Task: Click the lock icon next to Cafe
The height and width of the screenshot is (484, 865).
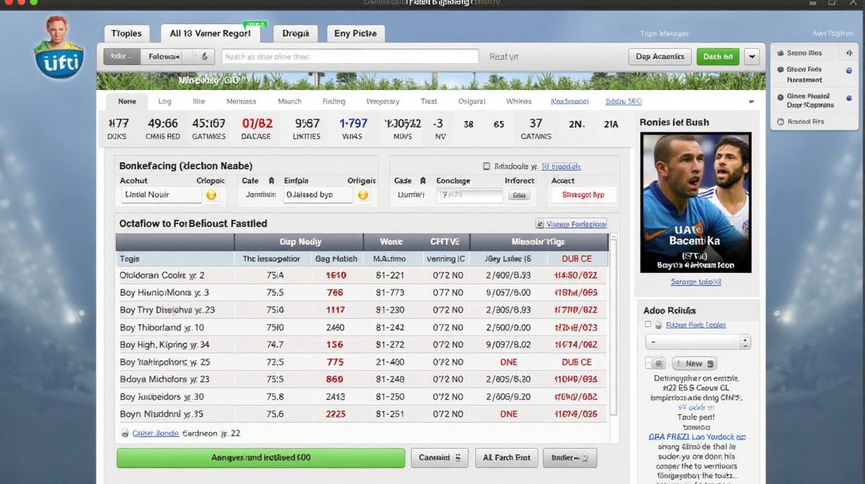Action: coord(271,181)
